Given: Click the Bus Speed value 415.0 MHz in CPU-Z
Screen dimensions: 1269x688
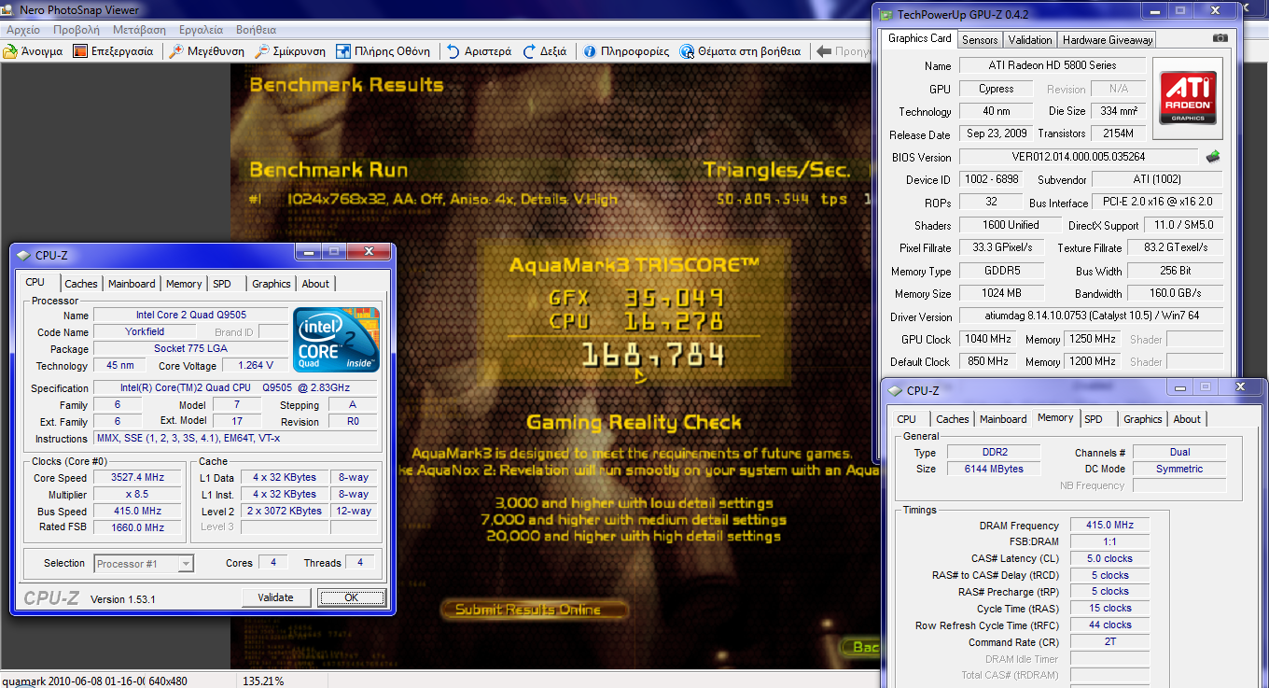Looking at the screenshot, I should (x=137, y=511).
